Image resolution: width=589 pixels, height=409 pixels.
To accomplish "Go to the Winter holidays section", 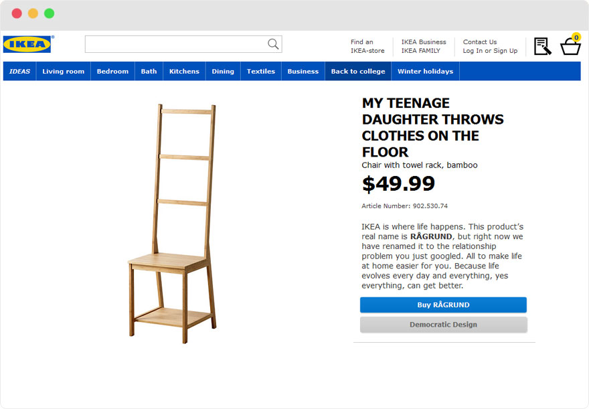I will tap(425, 72).
